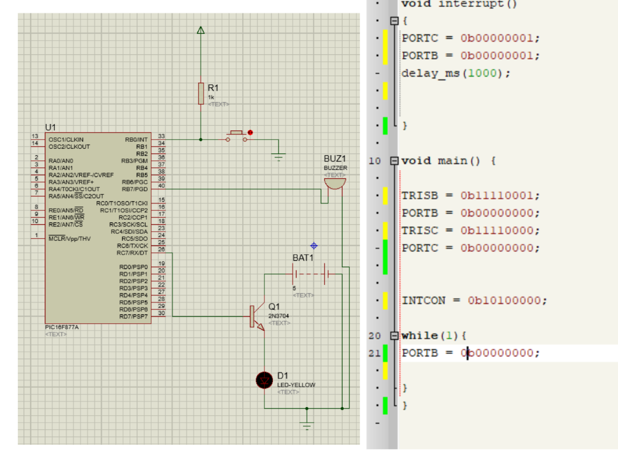618x455 pixels.
Task: Click the ground symbol near the switch
Action: (278, 157)
